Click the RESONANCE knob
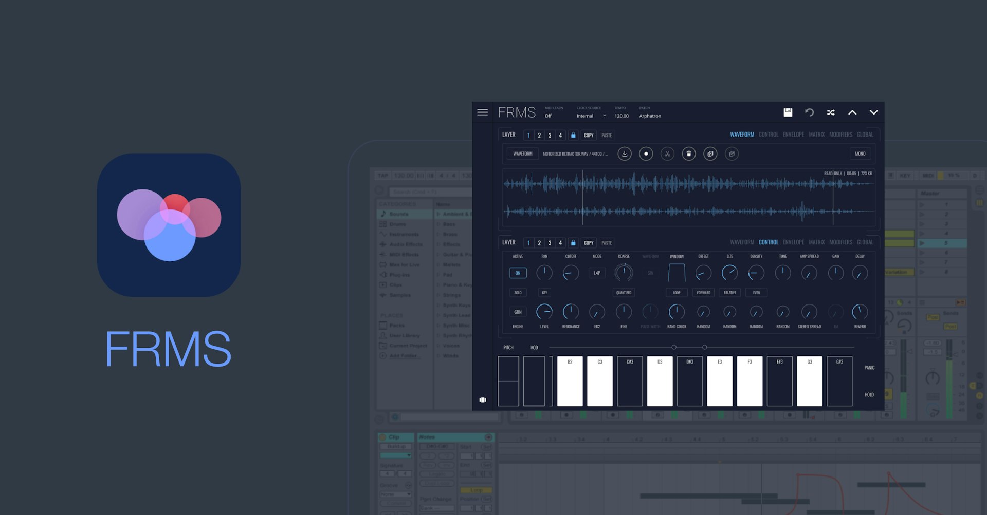 pos(571,312)
